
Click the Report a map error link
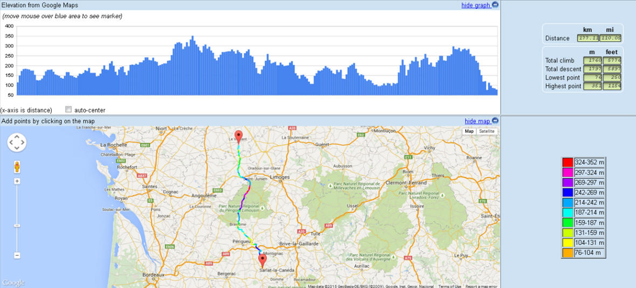coord(481,286)
